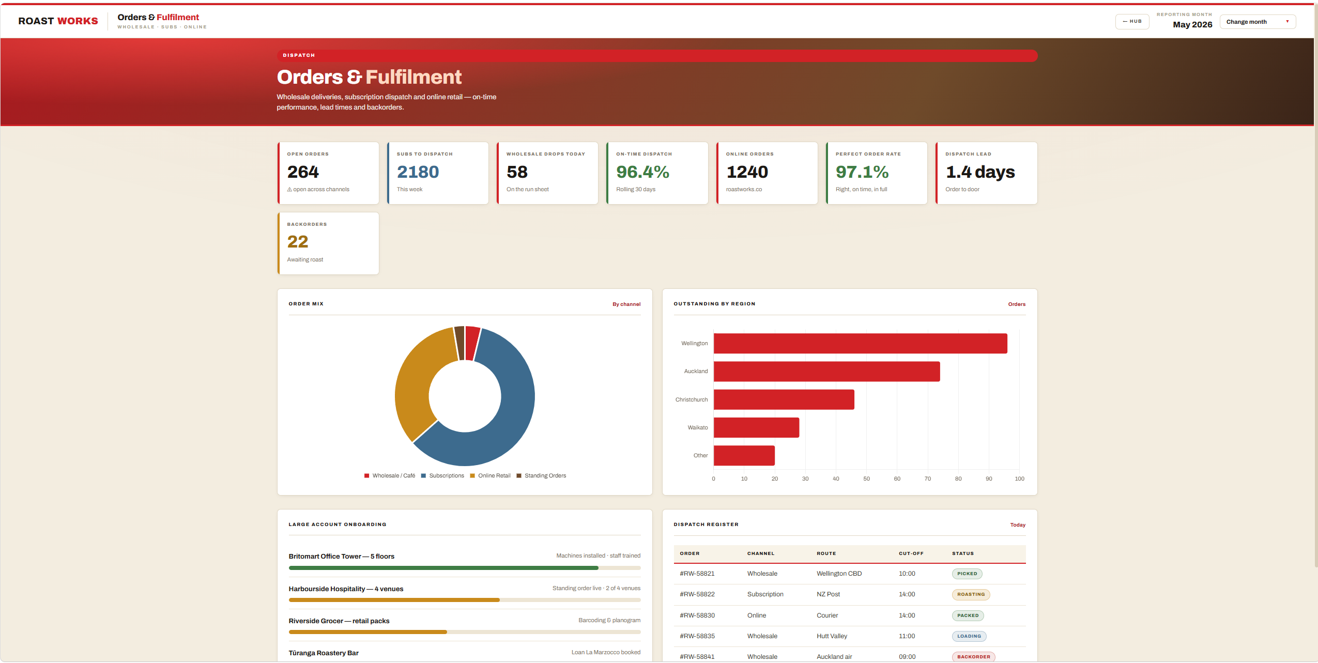
Task: Click order #RW-58835
Action: (697, 636)
